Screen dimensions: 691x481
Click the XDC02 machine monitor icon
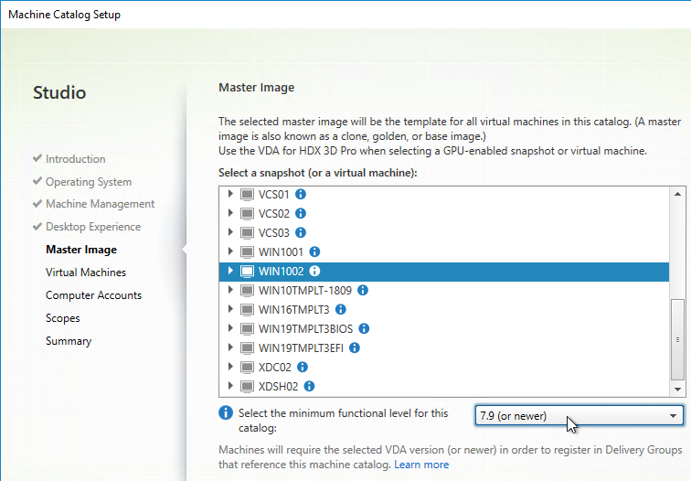click(247, 368)
